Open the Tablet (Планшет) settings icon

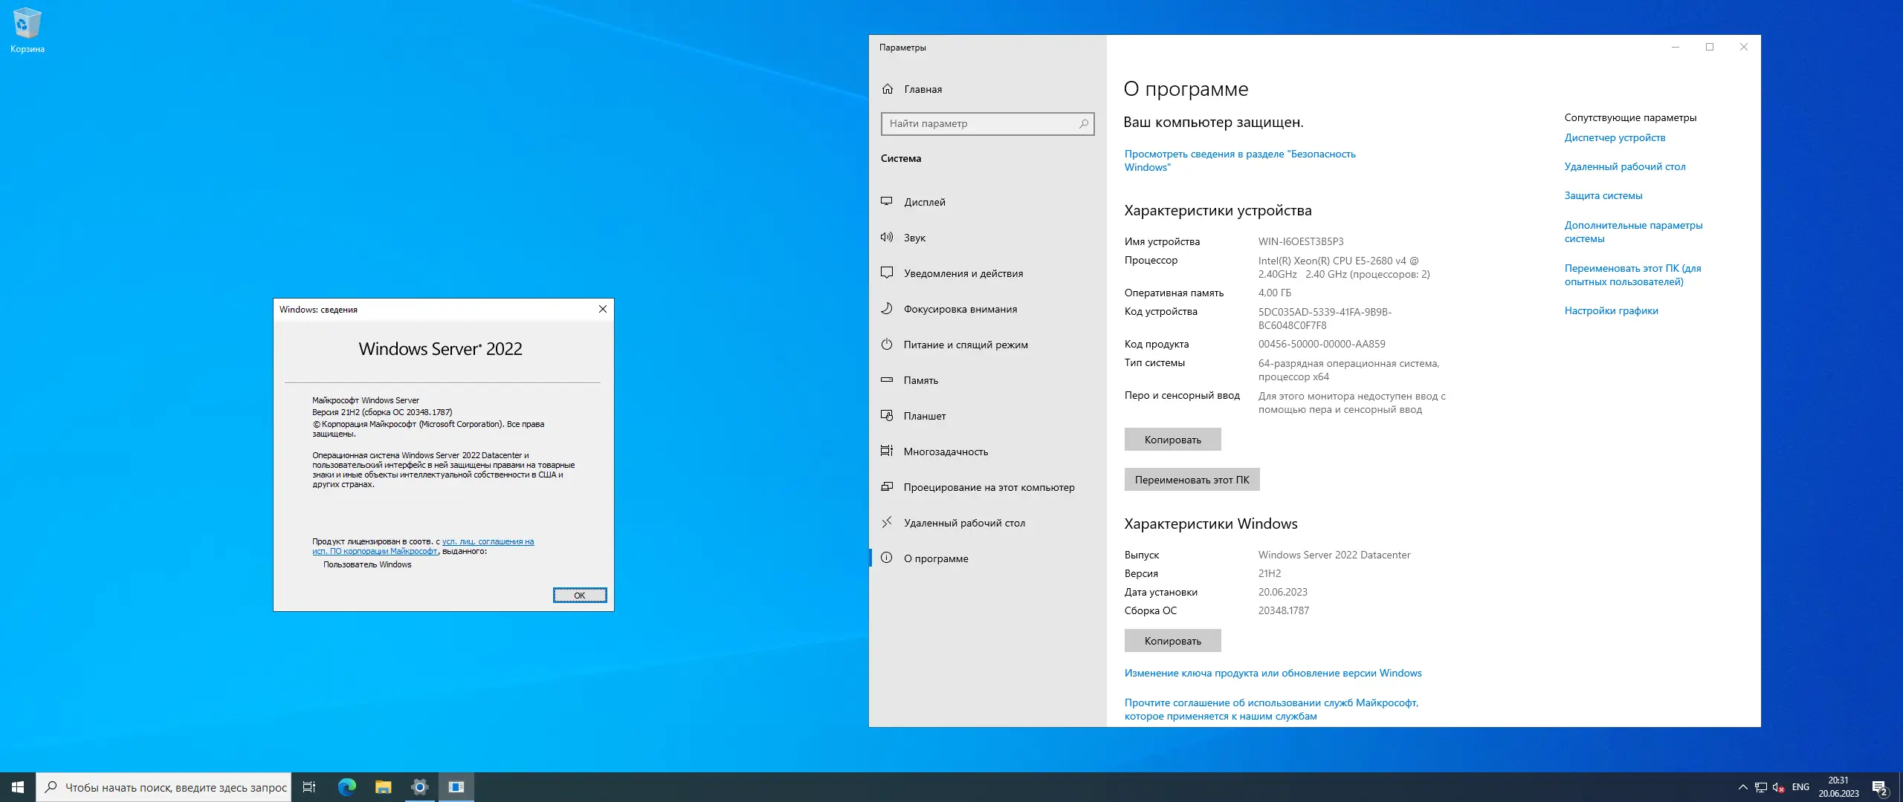[x=886, y=415]
